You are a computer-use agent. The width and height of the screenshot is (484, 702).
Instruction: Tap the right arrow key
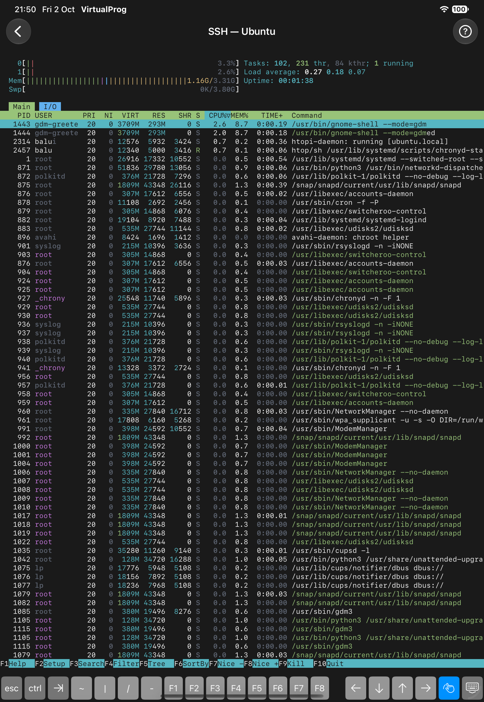426,688
